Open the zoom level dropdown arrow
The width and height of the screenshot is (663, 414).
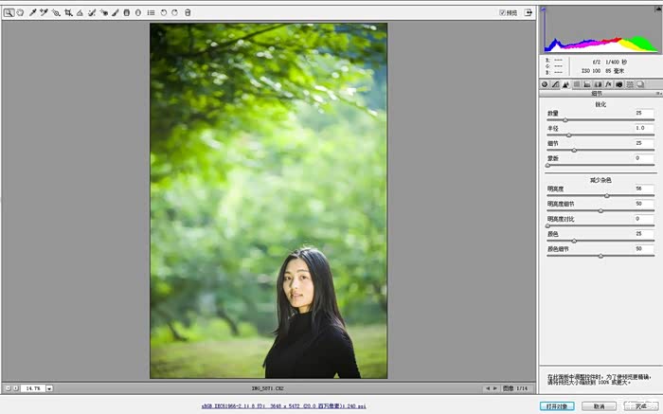point(49,388)
